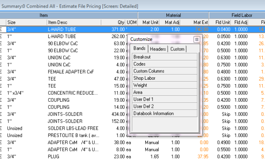Screen dimensions: 265x159
Task: Select the Area band
Action: coord(165,93)
